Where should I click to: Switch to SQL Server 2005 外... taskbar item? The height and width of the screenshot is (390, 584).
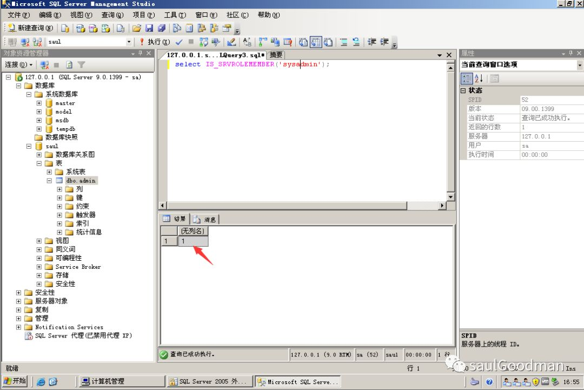pos(209,381)
